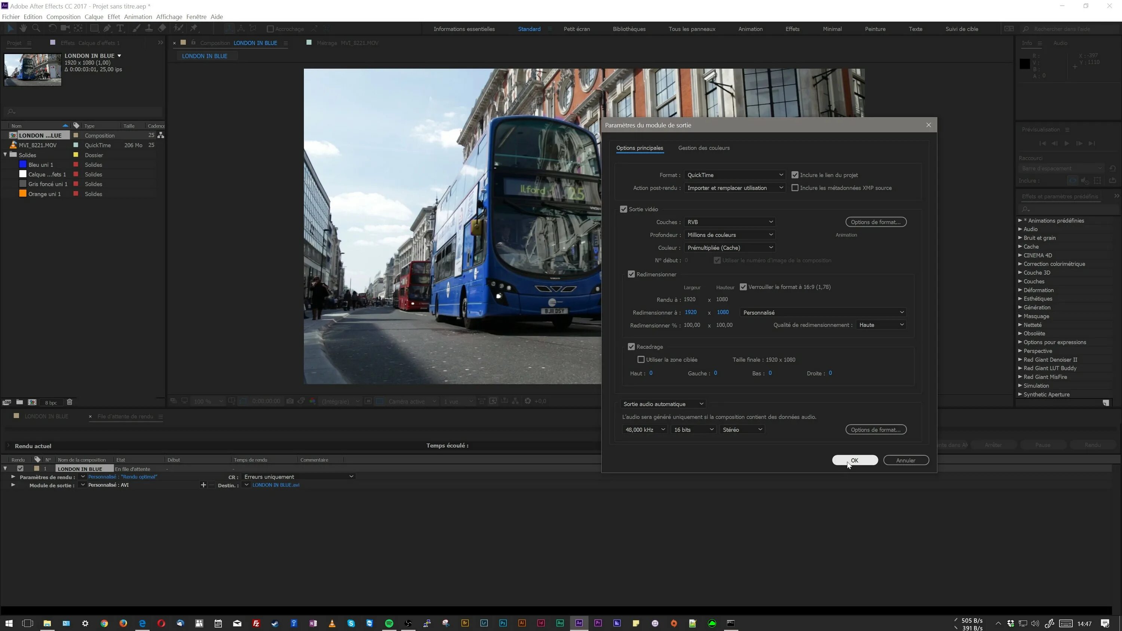Click the video Options de format button
The image size is (1122, 631).
tap(876, 222)
